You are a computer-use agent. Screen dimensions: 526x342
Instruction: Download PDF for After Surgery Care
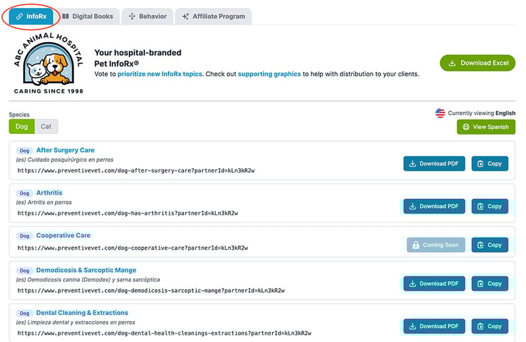434,164
